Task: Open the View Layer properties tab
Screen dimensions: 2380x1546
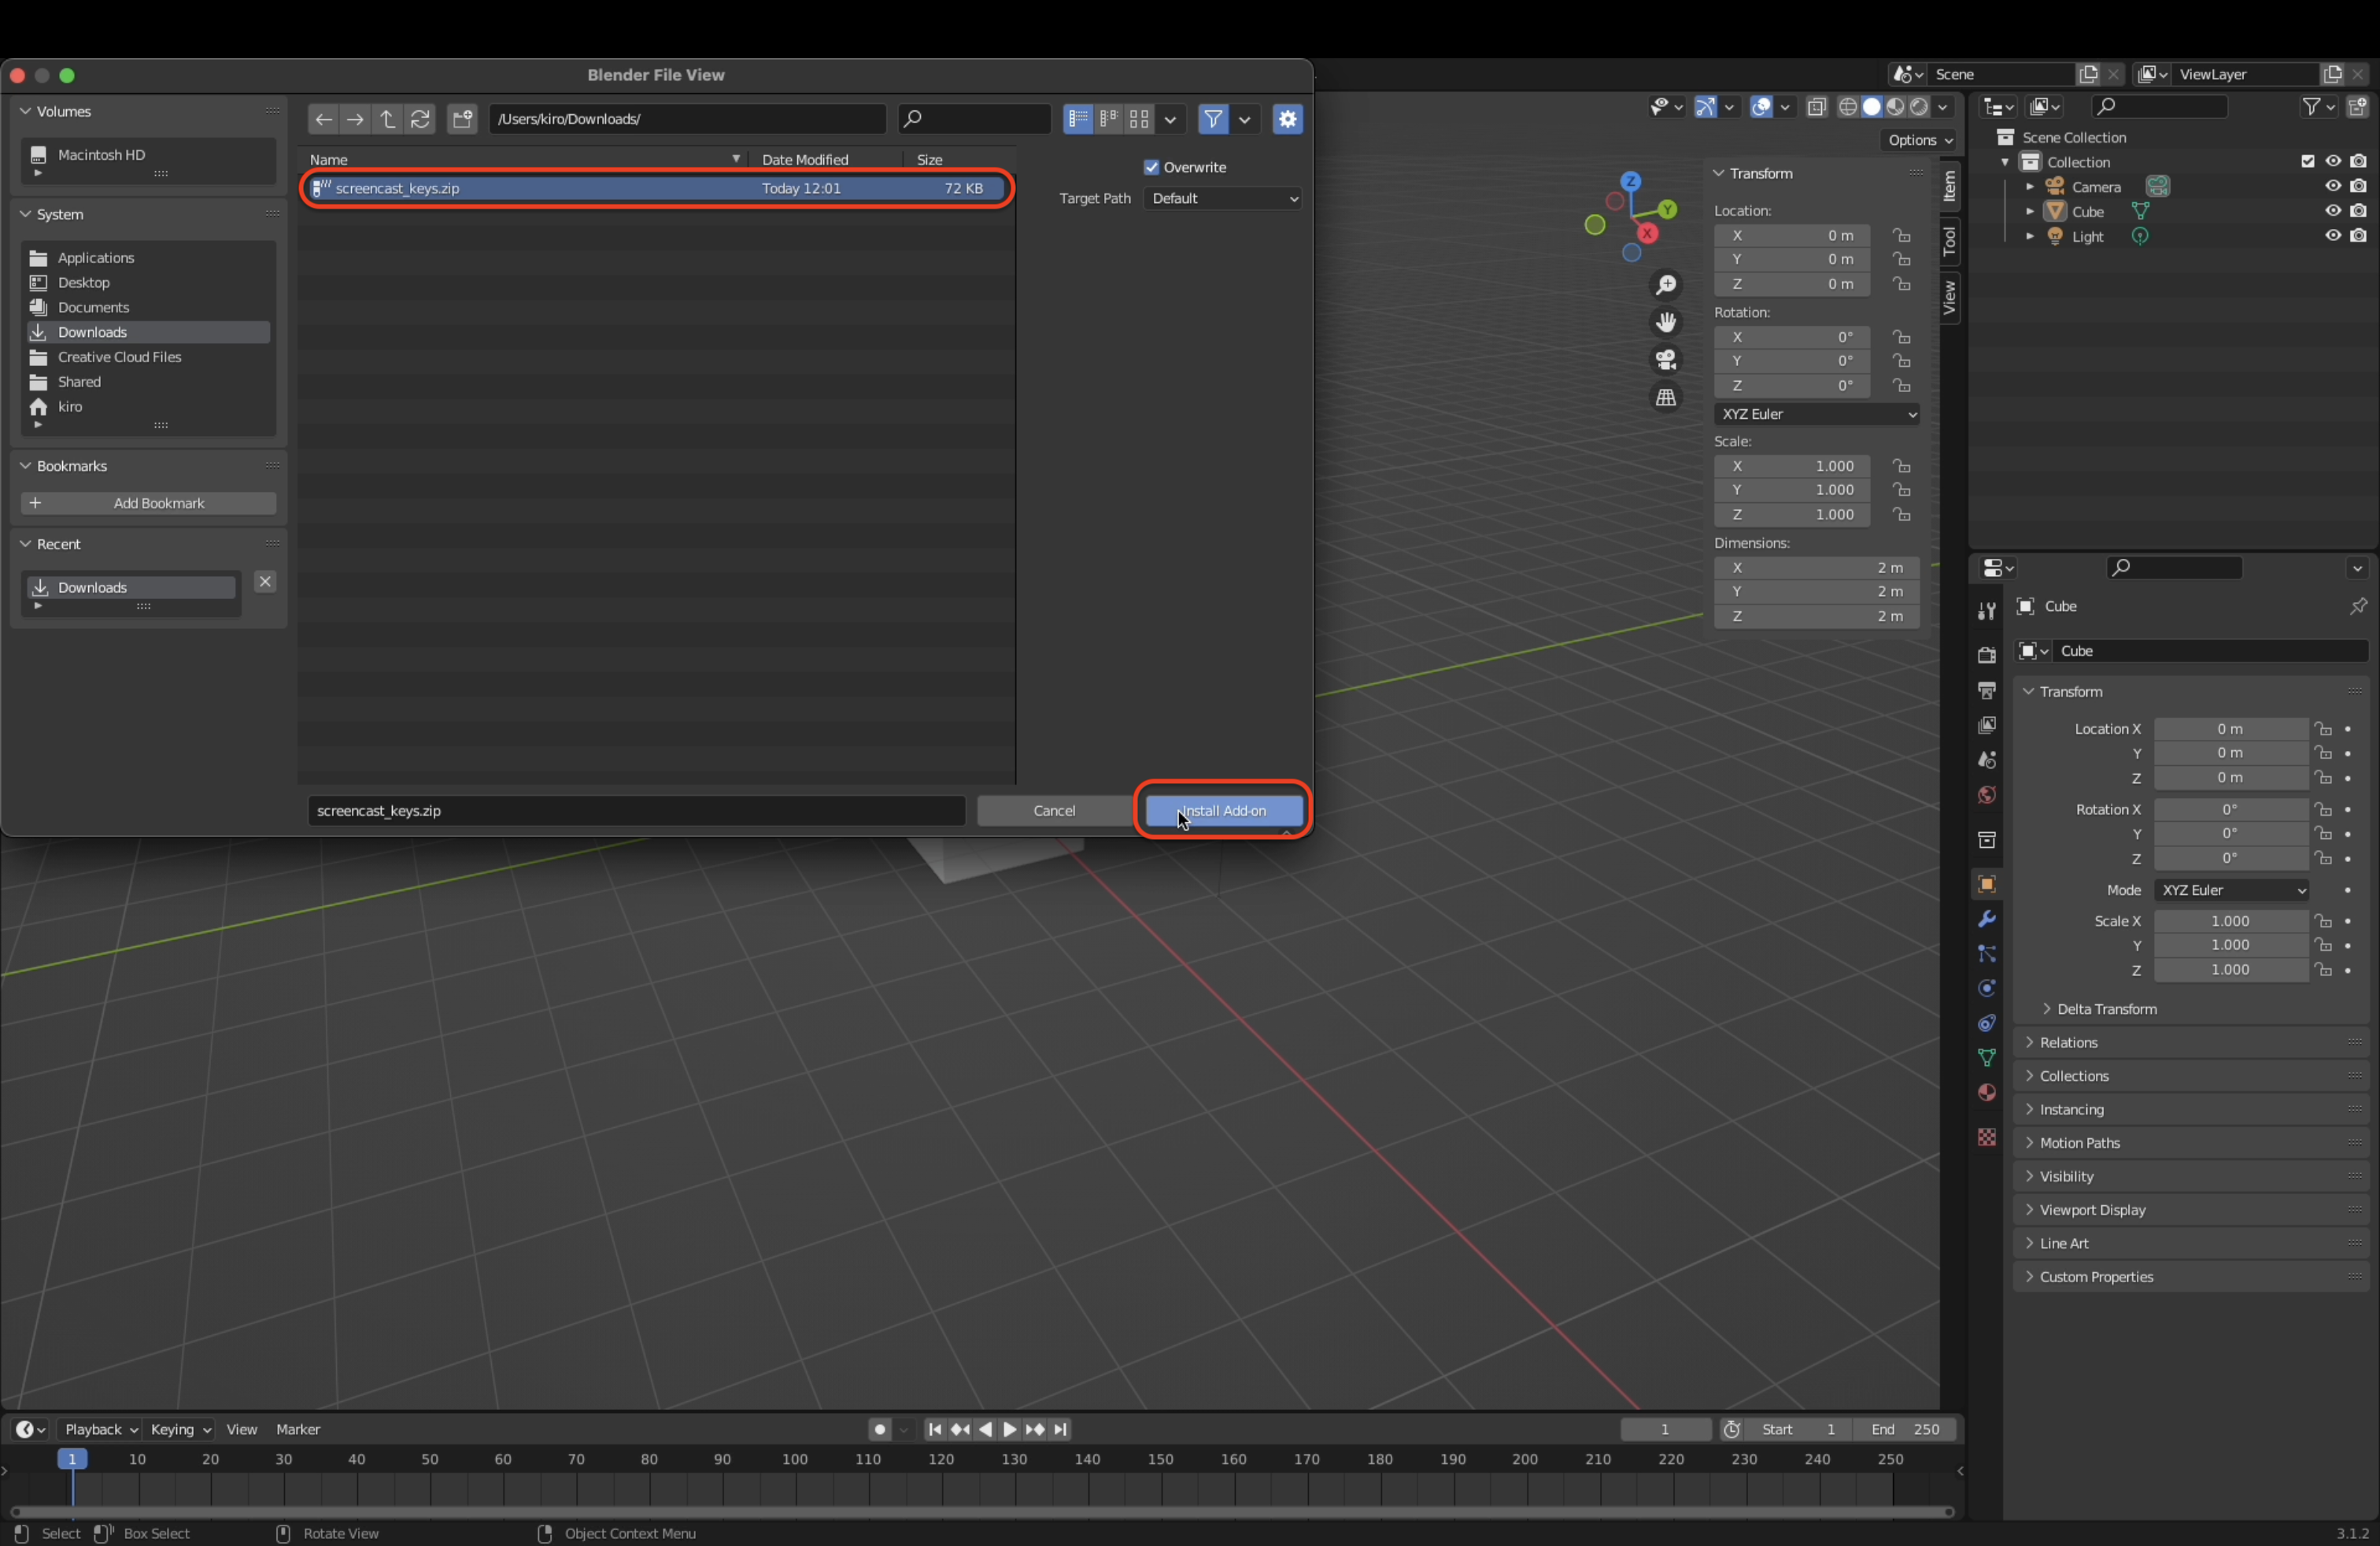Action: coord(1987,725)
